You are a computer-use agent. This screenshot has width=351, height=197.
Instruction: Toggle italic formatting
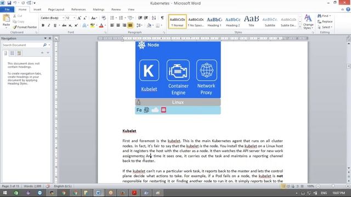pos(49,26)
